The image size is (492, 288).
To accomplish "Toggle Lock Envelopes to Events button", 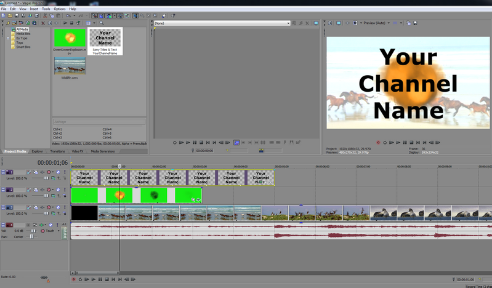I will 120,15.
